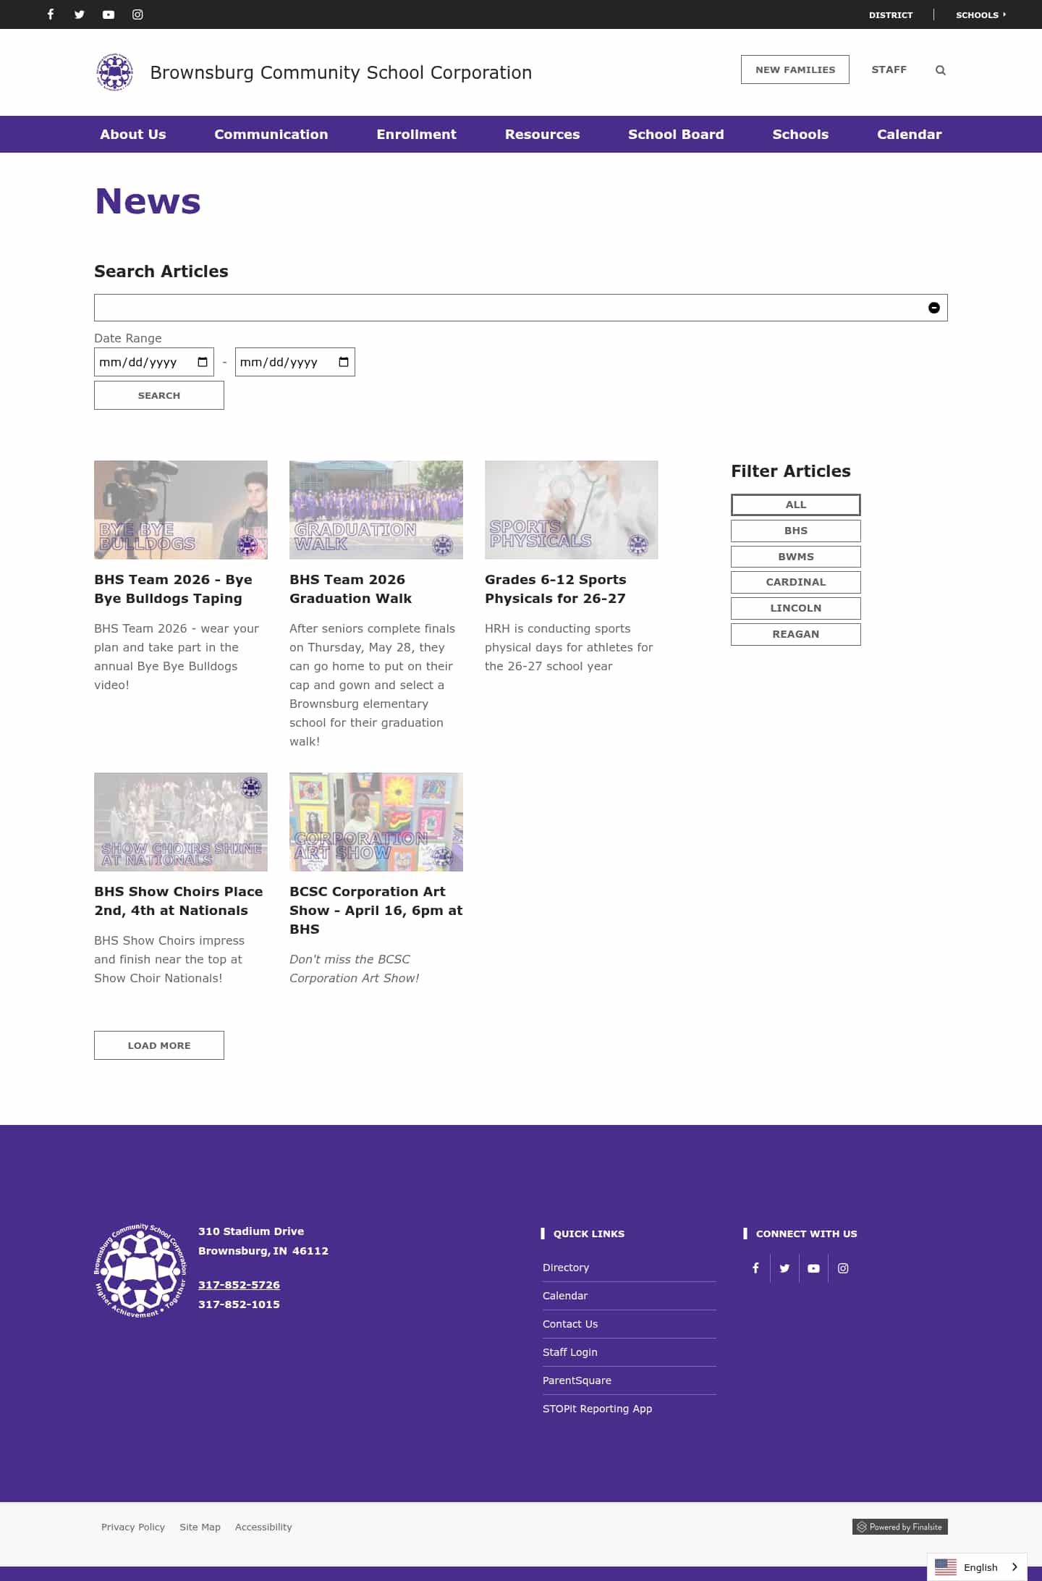This screenshot has width=1042, height=1581.
Task: Expand the English language selector arrow
Action: [1015, 1567]
